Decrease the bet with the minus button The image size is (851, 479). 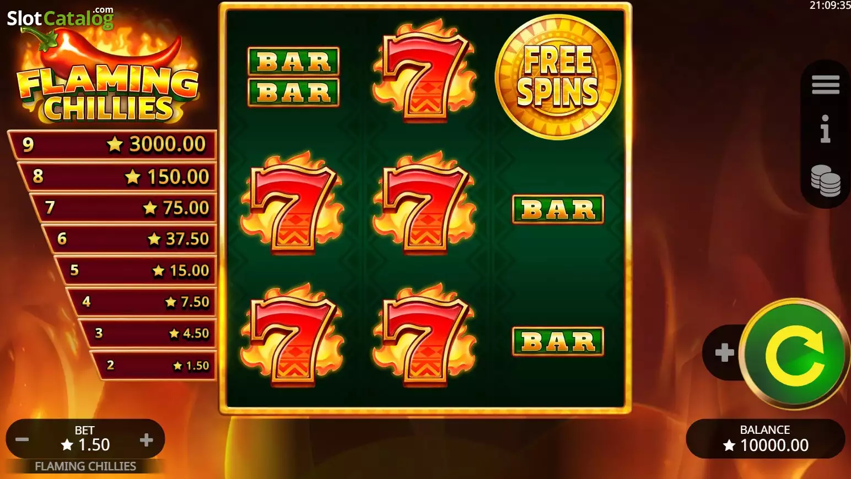pyautogui.click(x=22, y=439)
